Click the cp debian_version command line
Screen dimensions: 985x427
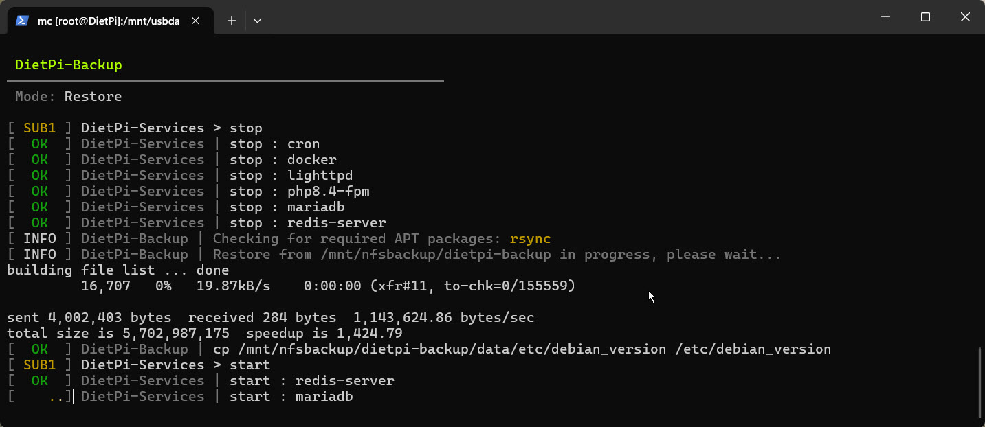tap(419, 349)
